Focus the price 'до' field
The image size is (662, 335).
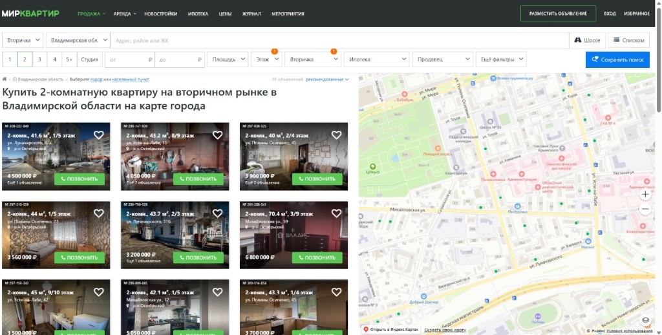point(180,59)
